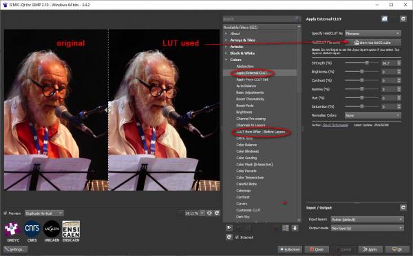
Task: Select the Color Grading filter
Action: [246, 158]
